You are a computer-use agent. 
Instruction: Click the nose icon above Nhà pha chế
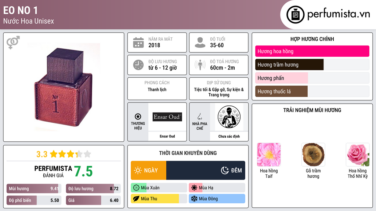tap(199, 116)
